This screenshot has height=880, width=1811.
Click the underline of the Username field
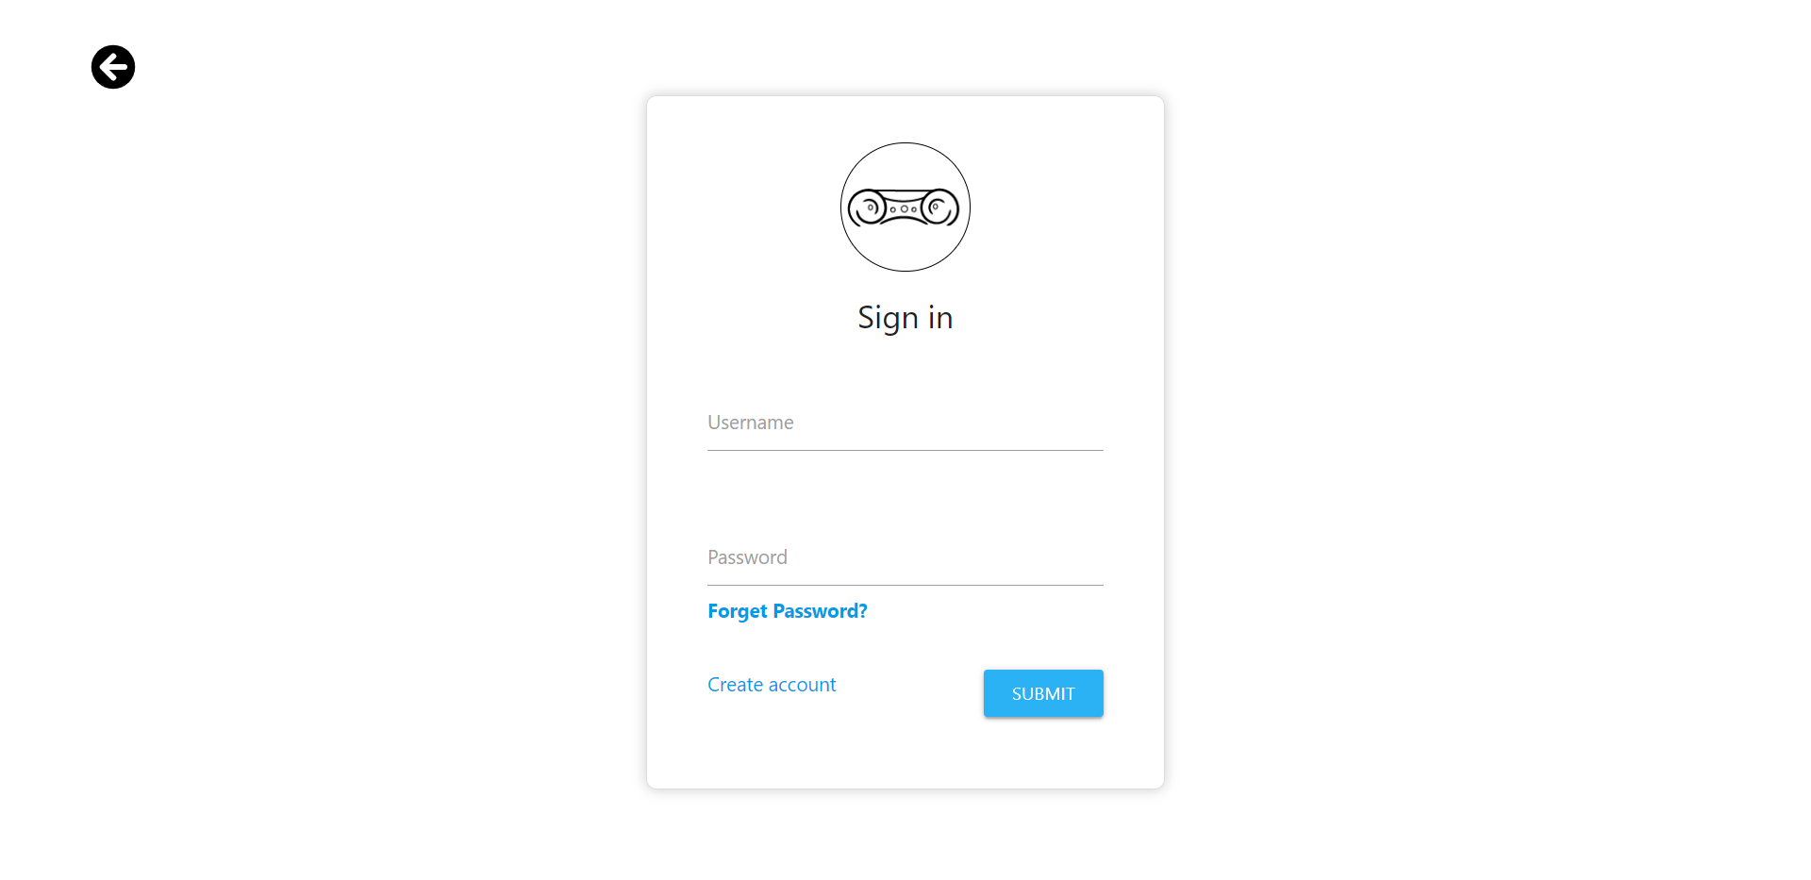[905, 450]
